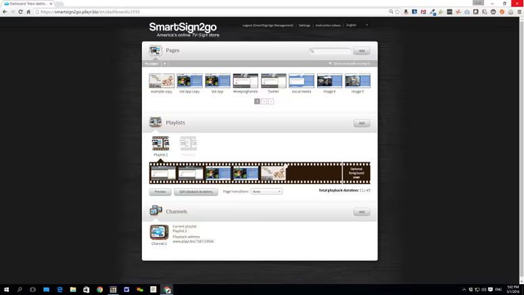
Task: Open the Action Center notification icon
Action: (490, 290)
